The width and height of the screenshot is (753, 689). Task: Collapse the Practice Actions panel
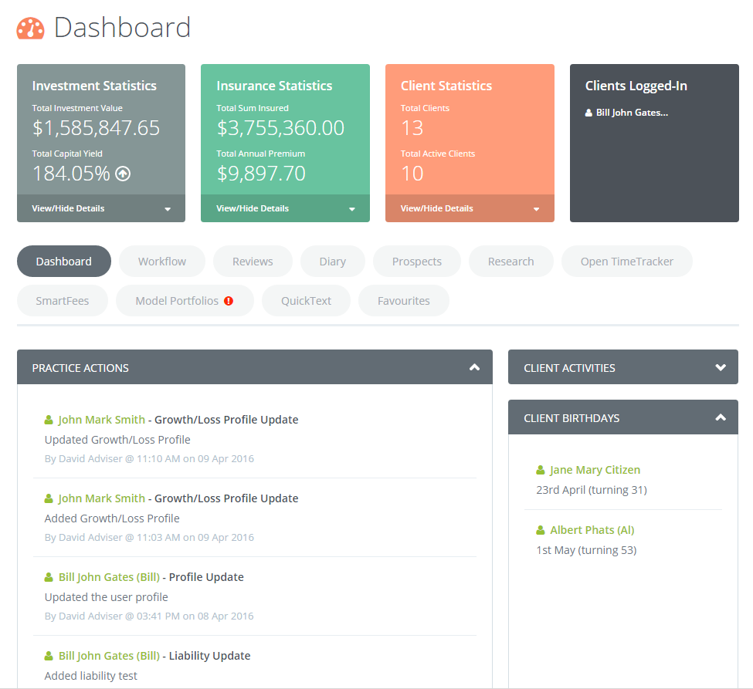point(474,367)
